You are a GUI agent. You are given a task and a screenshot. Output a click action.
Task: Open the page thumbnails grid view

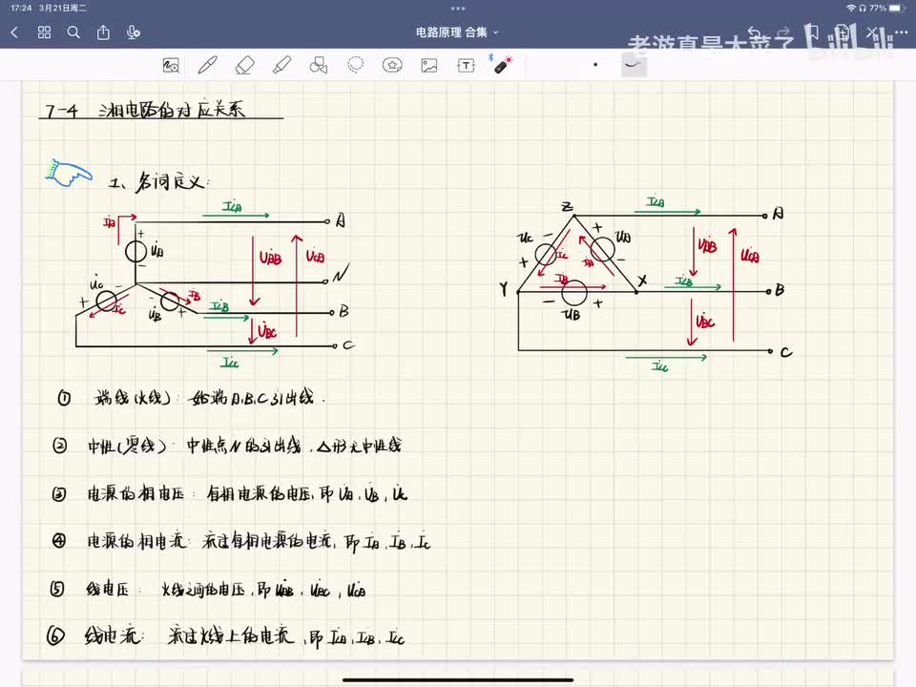tap(45, 32)
